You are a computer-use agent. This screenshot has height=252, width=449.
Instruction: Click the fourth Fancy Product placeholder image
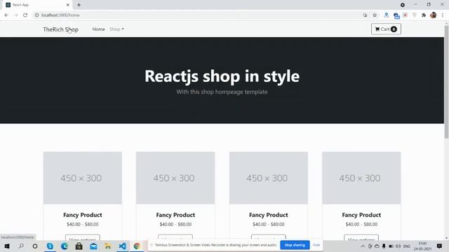pos(361,178)
